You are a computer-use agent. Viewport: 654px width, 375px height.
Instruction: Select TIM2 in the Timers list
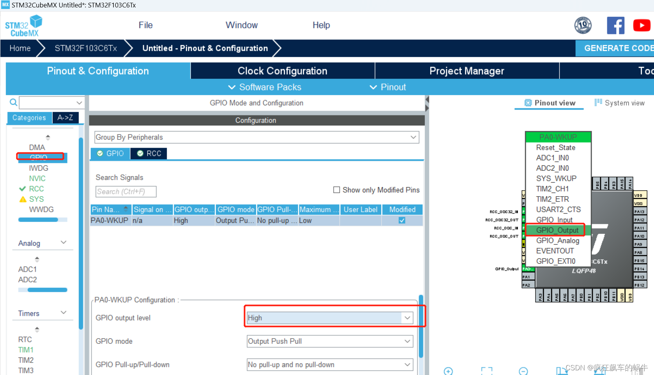(26, 360)
